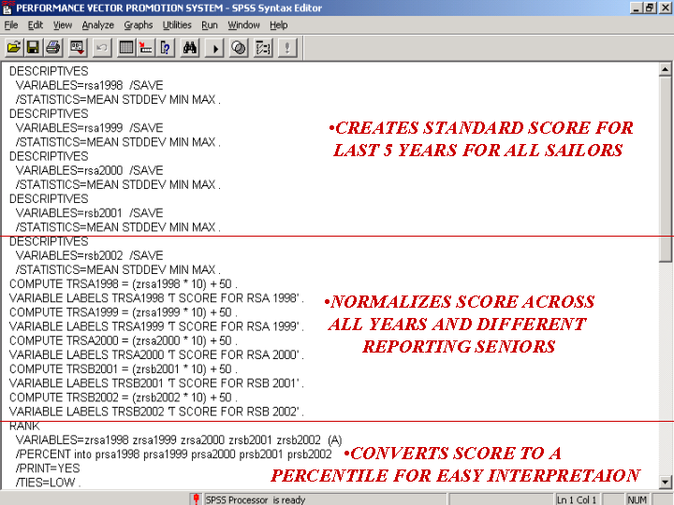The width and height of the screenshot is (674, 505).
Task: Restore down the Syntax Editor window
Action: coord(650,7)
